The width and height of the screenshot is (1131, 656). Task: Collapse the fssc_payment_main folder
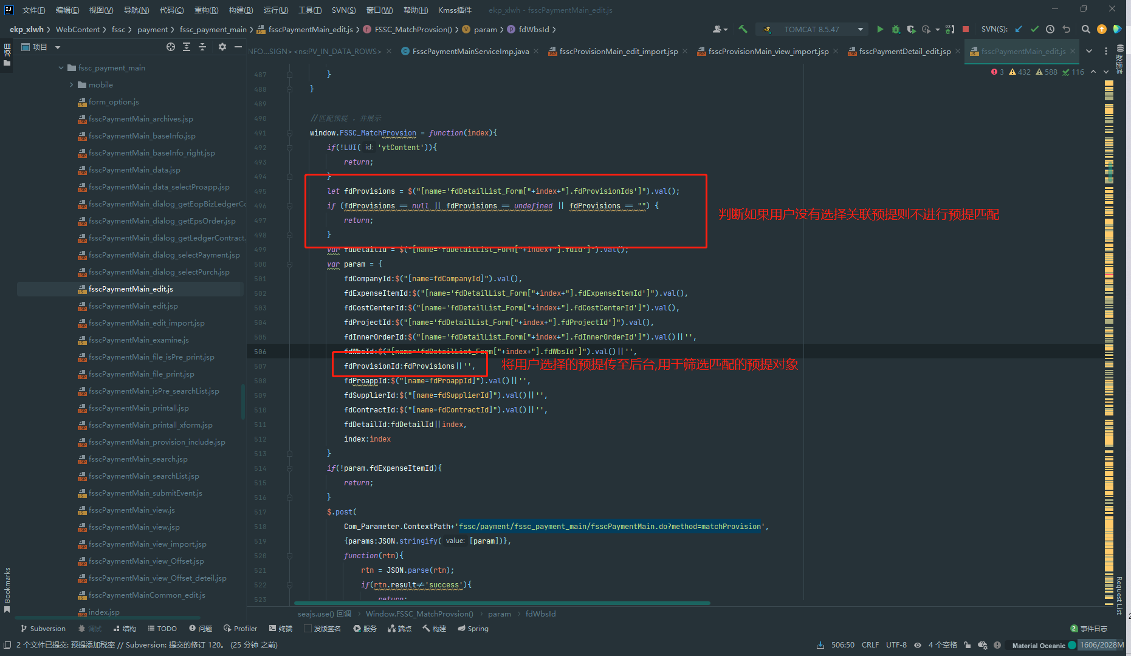click(x=61, y=68)
